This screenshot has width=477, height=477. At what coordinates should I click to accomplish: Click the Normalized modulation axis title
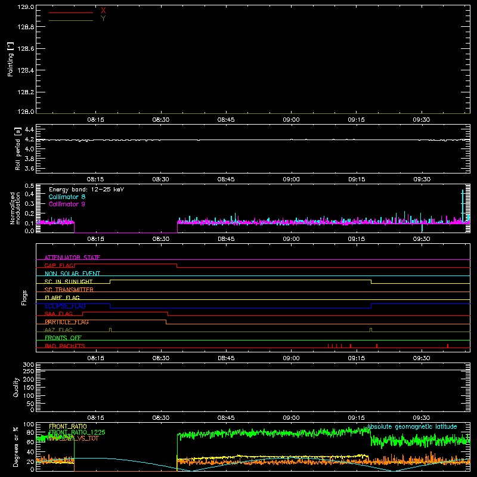coord(15,208)
